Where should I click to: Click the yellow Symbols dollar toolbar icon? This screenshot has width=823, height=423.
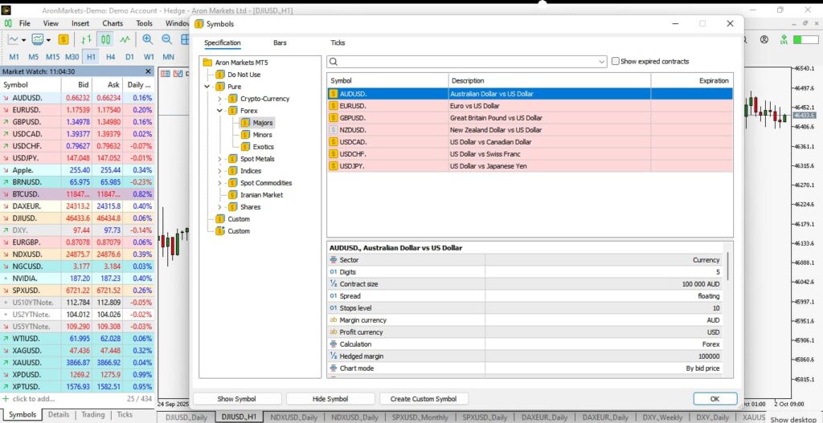[x=62, y=39]
